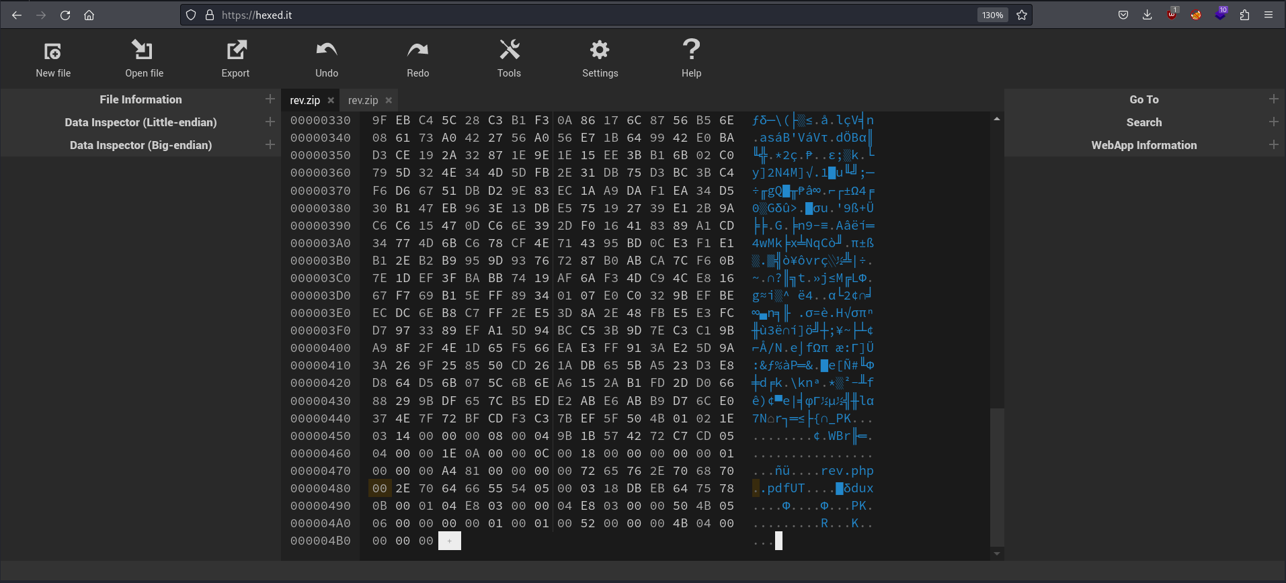Viewport: 1286px width, 583px height.
Task: Close the first rev.zip tab
Action: pyautogui.click(x=331, y=100)
